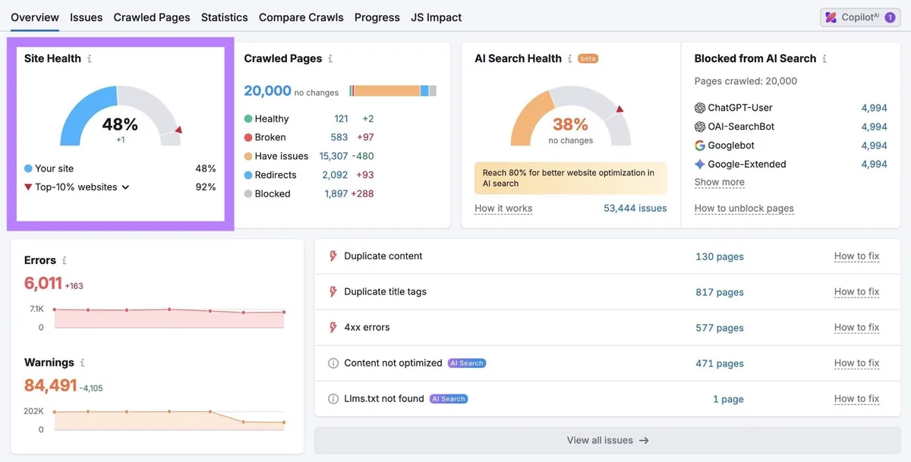
Task: Click the OAI-SearchBot icon
Action: pos(700,127)
